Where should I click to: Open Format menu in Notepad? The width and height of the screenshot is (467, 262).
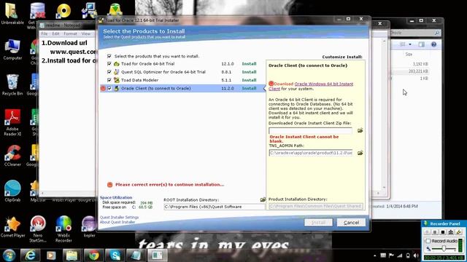coord(70,34)
